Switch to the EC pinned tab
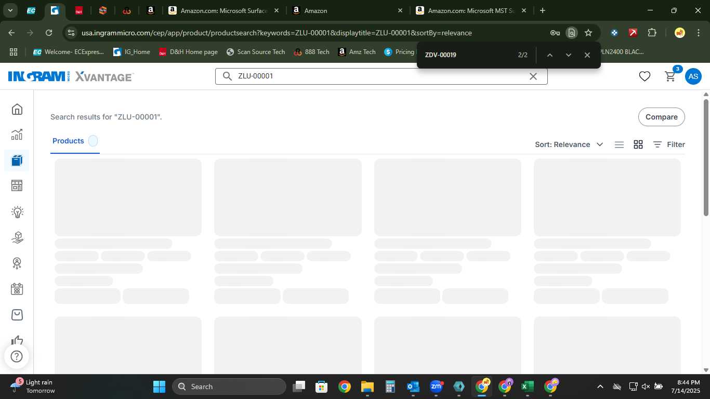 click(31, 10)
